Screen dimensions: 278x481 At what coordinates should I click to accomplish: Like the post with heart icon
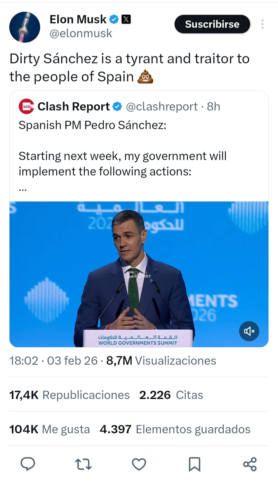click(139, 464)
